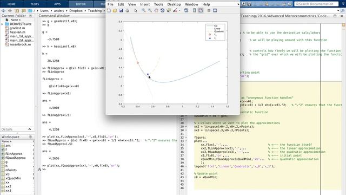Click into the Search Documentation field

tap(316, 4)
